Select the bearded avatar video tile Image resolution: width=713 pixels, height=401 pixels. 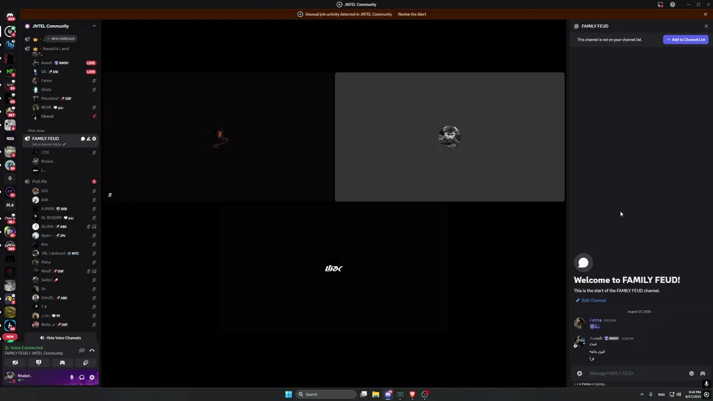(x=450, y=137)
